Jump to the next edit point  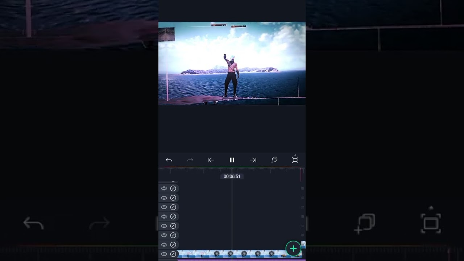point(253,160)
